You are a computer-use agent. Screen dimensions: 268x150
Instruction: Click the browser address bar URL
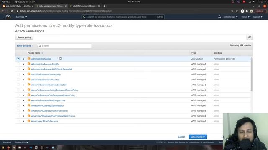(66, 11)
